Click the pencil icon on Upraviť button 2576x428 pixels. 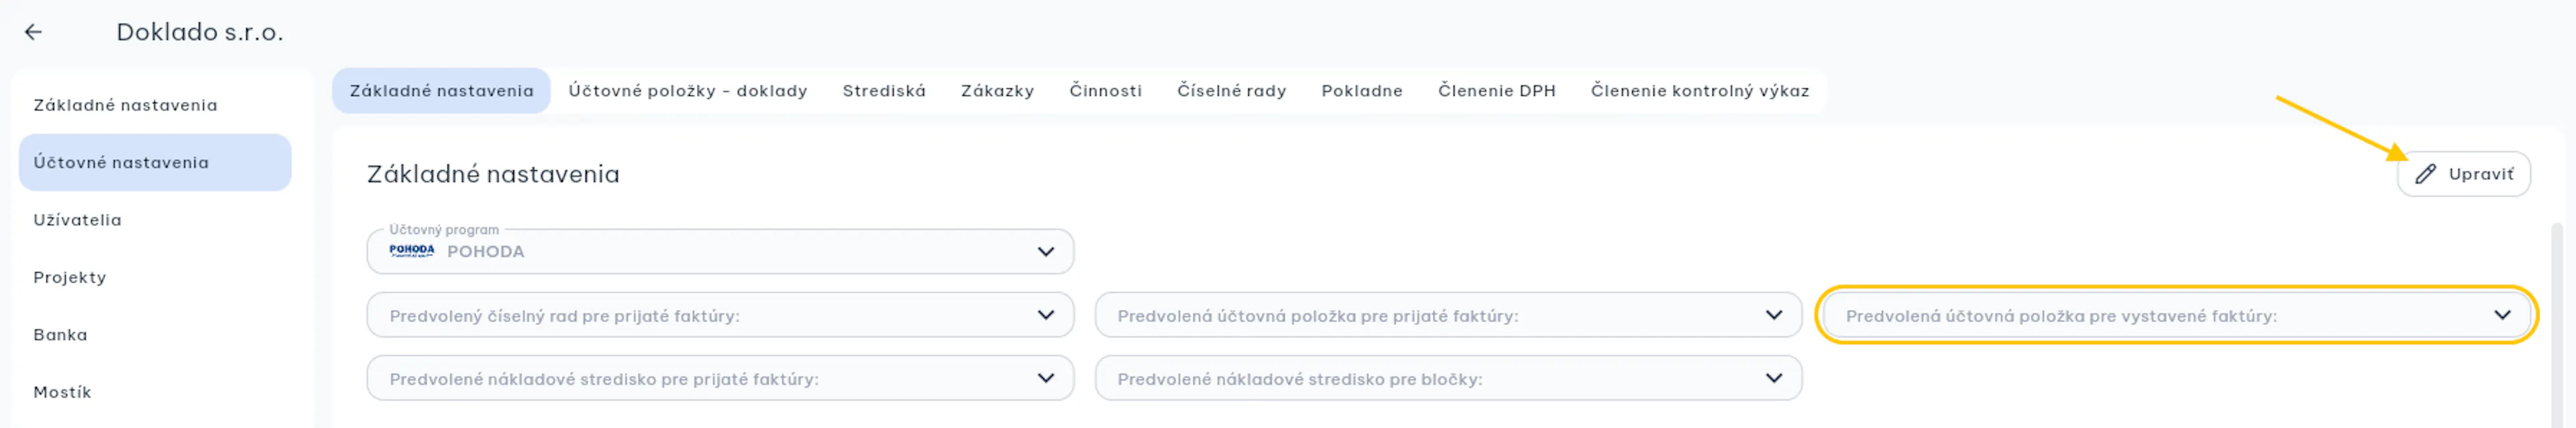point(2425,173)
